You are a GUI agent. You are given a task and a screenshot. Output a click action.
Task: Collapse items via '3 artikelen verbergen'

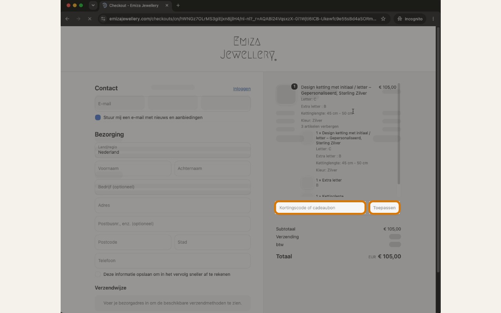(320, 126)
